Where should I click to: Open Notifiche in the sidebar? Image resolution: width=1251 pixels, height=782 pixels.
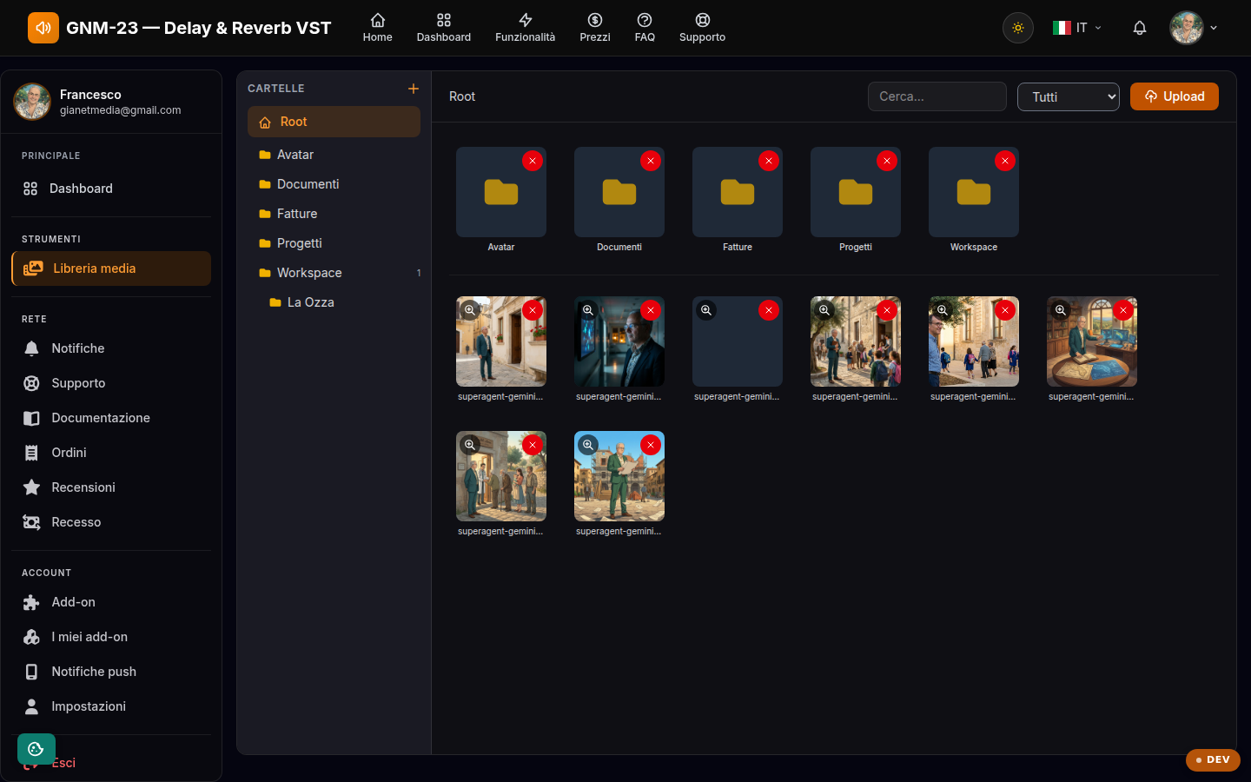[x=111, y=348]
